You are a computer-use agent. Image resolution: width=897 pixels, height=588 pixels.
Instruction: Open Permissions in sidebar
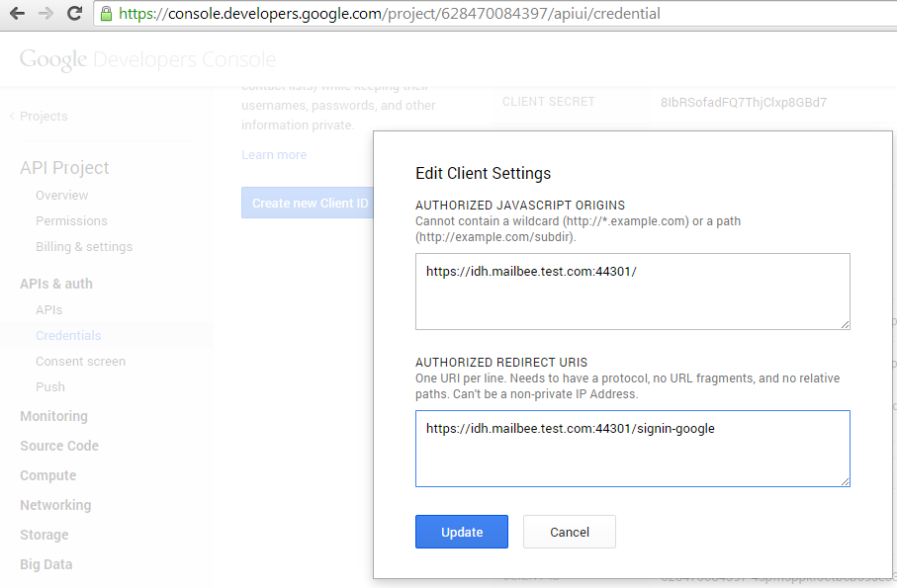[x=71, y=221]
